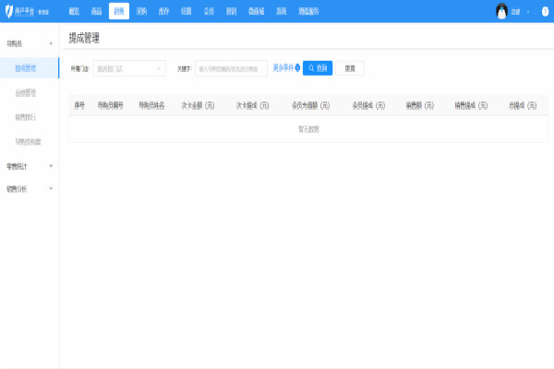Open 销售排行 in the sidebar

26,117
